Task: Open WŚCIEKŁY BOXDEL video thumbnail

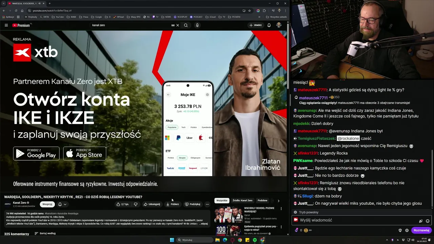Action: (x=228, y=214)
